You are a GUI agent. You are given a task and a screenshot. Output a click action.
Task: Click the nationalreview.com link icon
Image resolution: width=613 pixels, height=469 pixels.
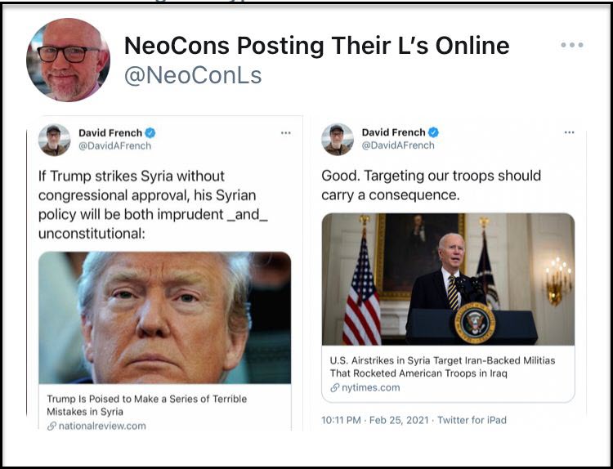pos(51,426)
